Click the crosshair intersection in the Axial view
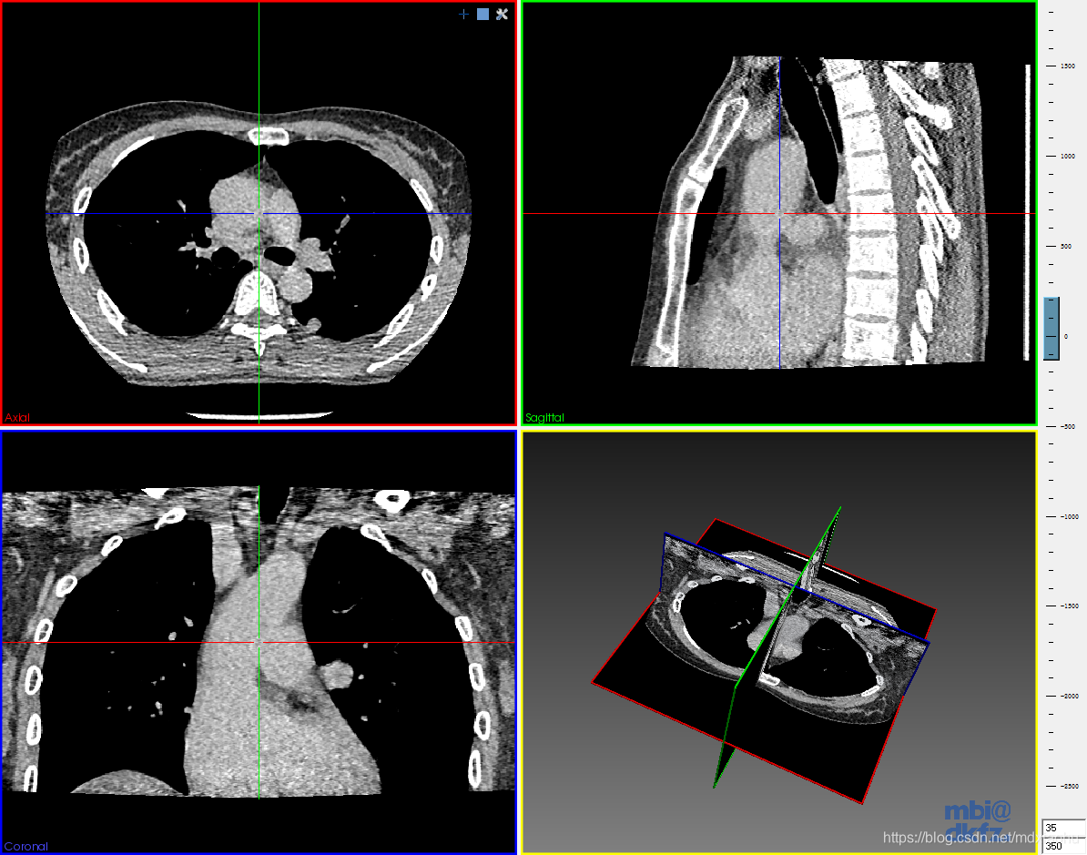Viewport: 1087px width, 855px height. [259, 214]
